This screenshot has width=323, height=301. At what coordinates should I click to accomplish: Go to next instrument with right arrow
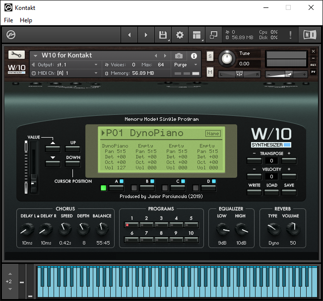tap(146, 35)
